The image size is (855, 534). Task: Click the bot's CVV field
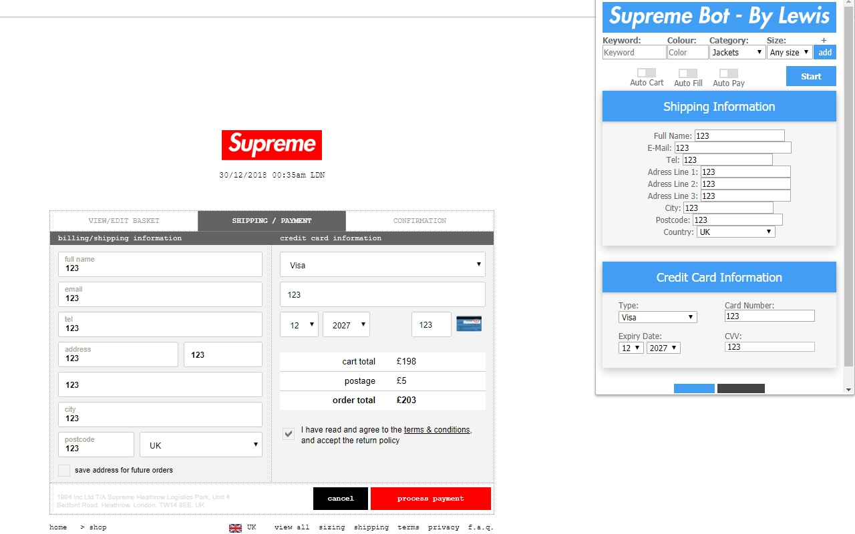click(769, 346)
